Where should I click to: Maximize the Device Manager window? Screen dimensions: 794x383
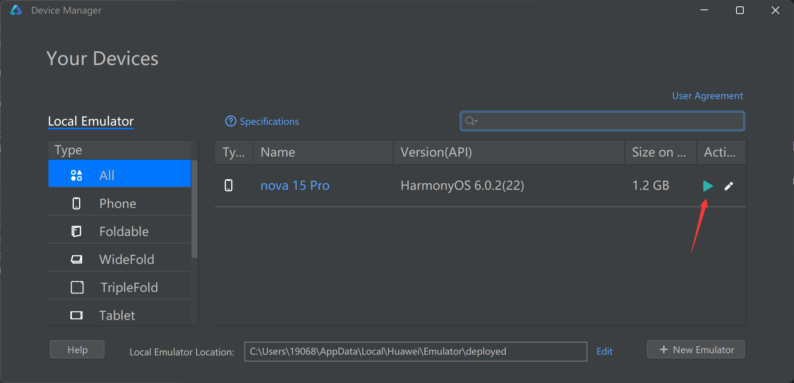point(740,10)
